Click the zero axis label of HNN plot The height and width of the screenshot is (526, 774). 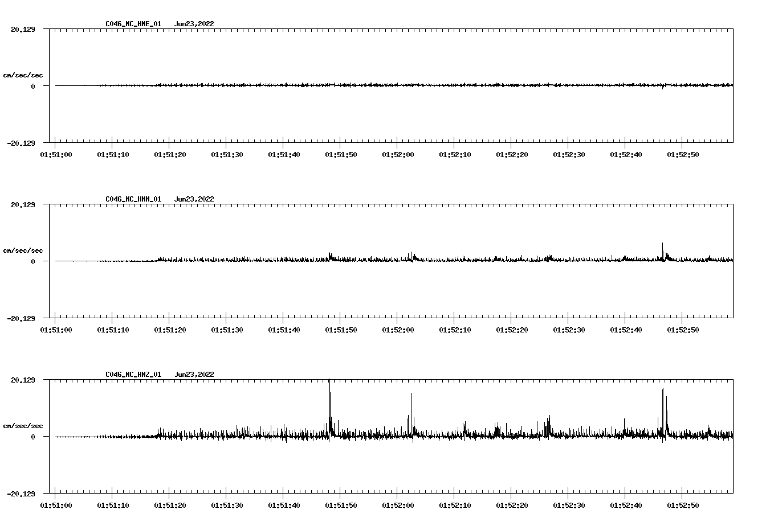pyautogui.click(x=33, y=261)
